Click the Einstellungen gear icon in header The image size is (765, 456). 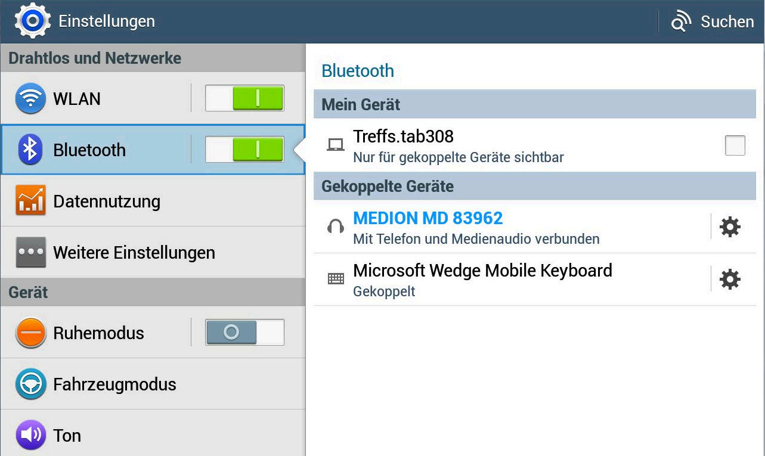[x=33, y=21]
